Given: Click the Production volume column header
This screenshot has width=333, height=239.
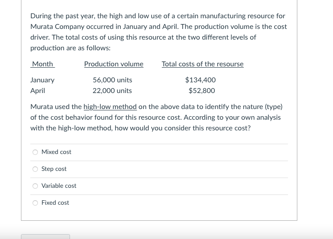Looking at the screenshot, I should pos(114,64).
